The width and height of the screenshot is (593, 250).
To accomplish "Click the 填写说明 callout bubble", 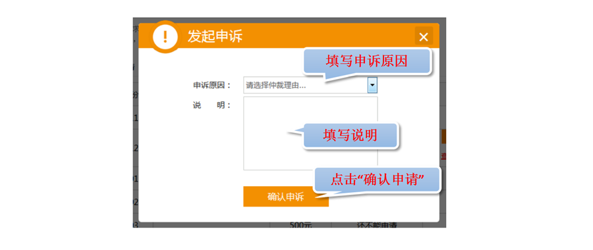I will point(351,135).
